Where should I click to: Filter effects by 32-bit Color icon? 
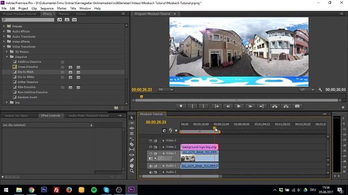pos(67,19)
